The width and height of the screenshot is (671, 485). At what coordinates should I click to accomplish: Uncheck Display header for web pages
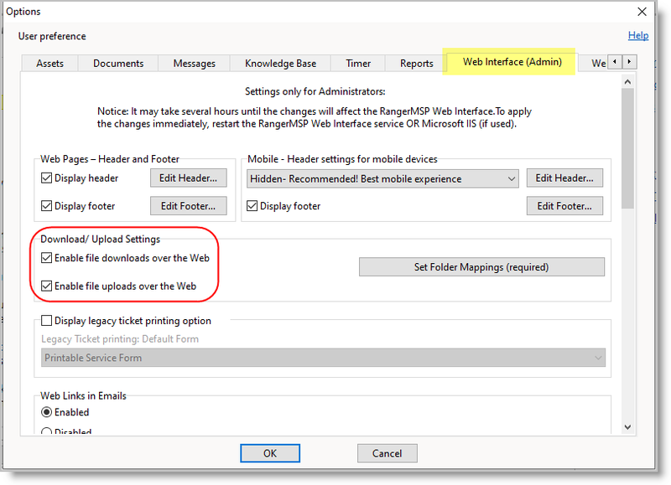(46, 178)
